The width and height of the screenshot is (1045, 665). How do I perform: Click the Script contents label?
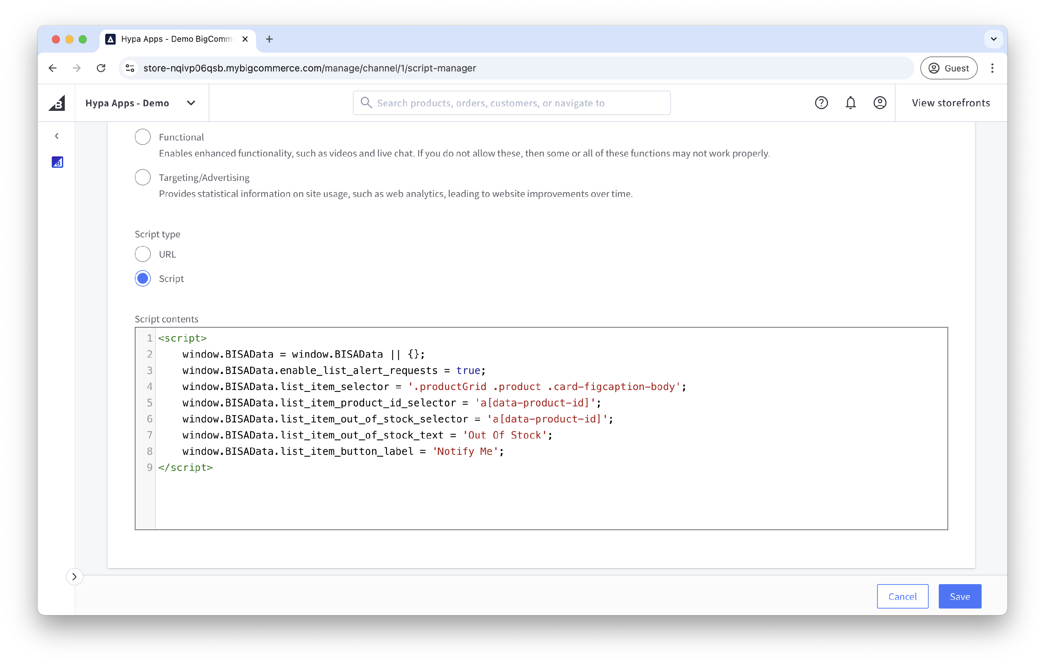pyautogui.click(x=166, y=319)
